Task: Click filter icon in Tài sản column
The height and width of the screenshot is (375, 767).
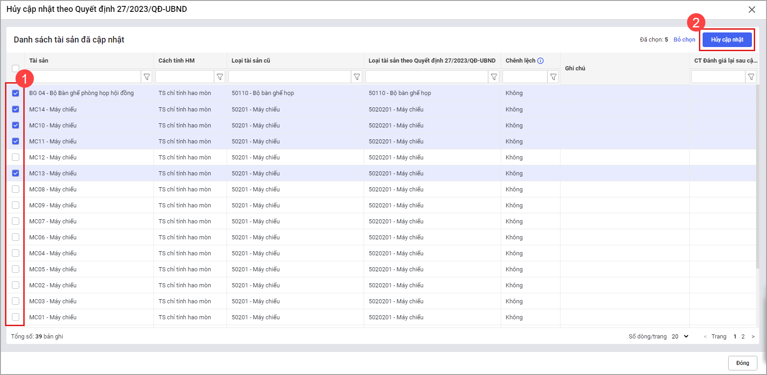Action: pos(147,77)
